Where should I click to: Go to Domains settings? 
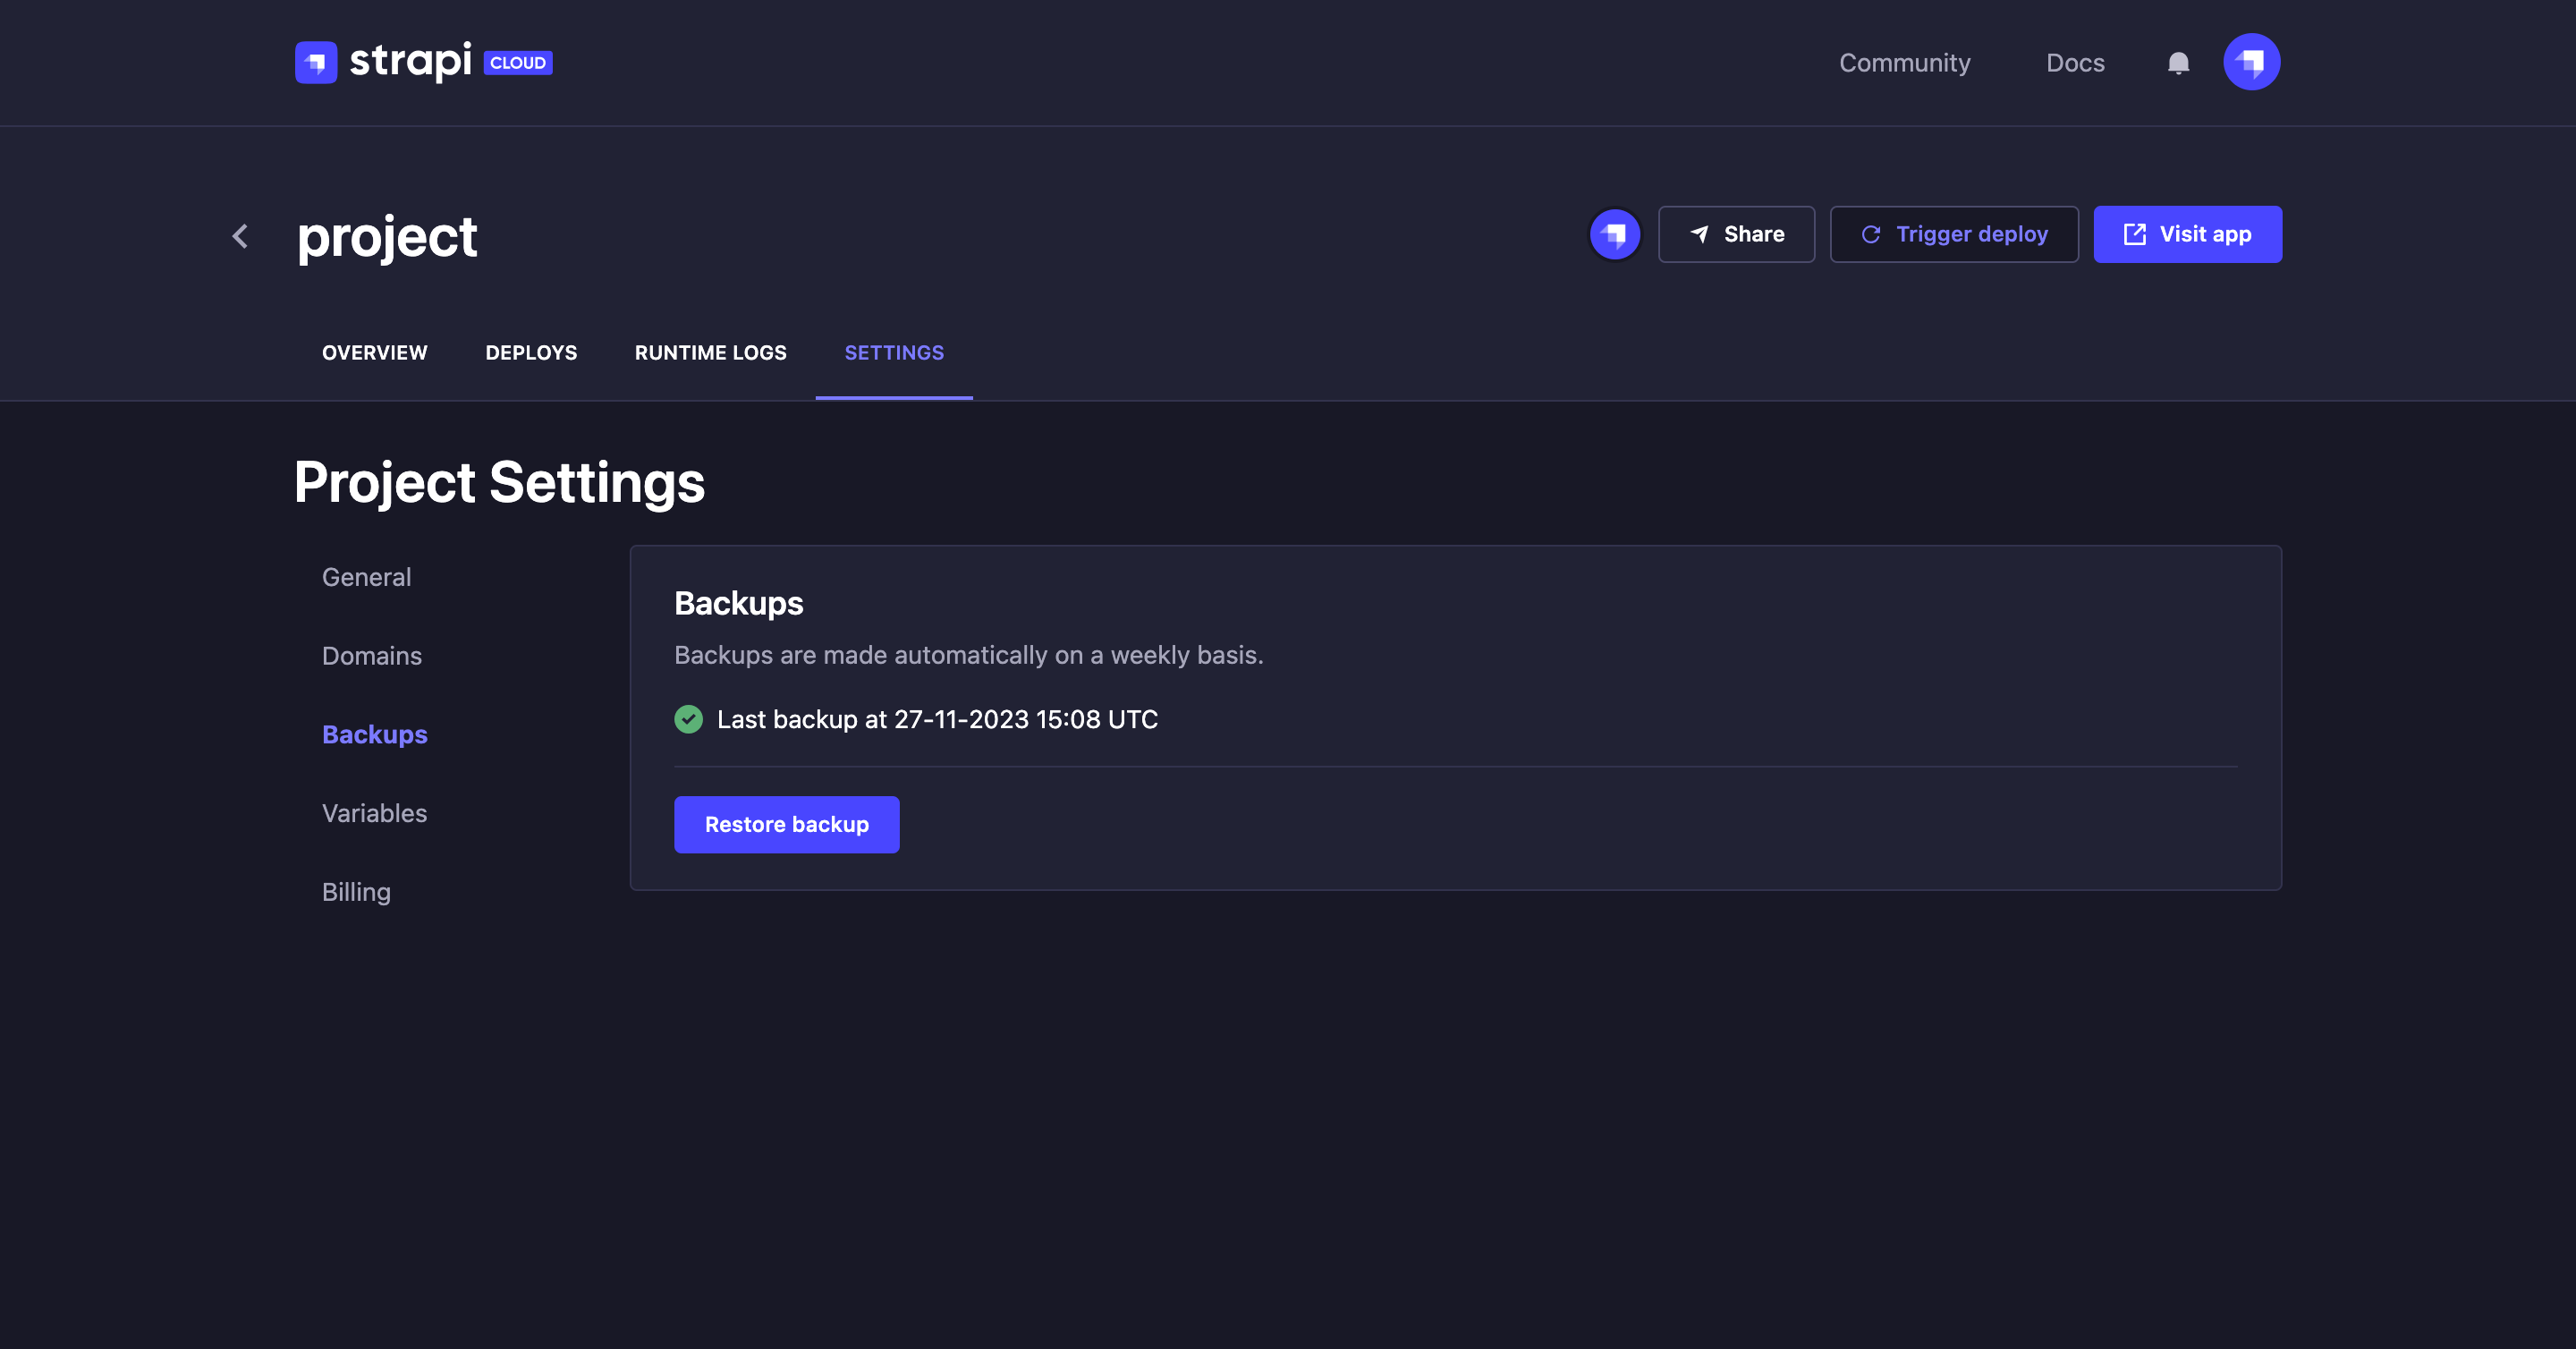point(371,656)
